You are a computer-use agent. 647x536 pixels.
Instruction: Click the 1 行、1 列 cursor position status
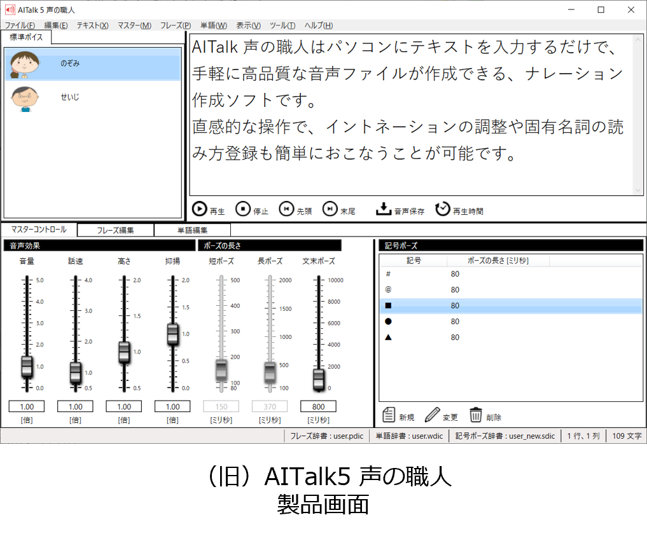click(583, 436)
